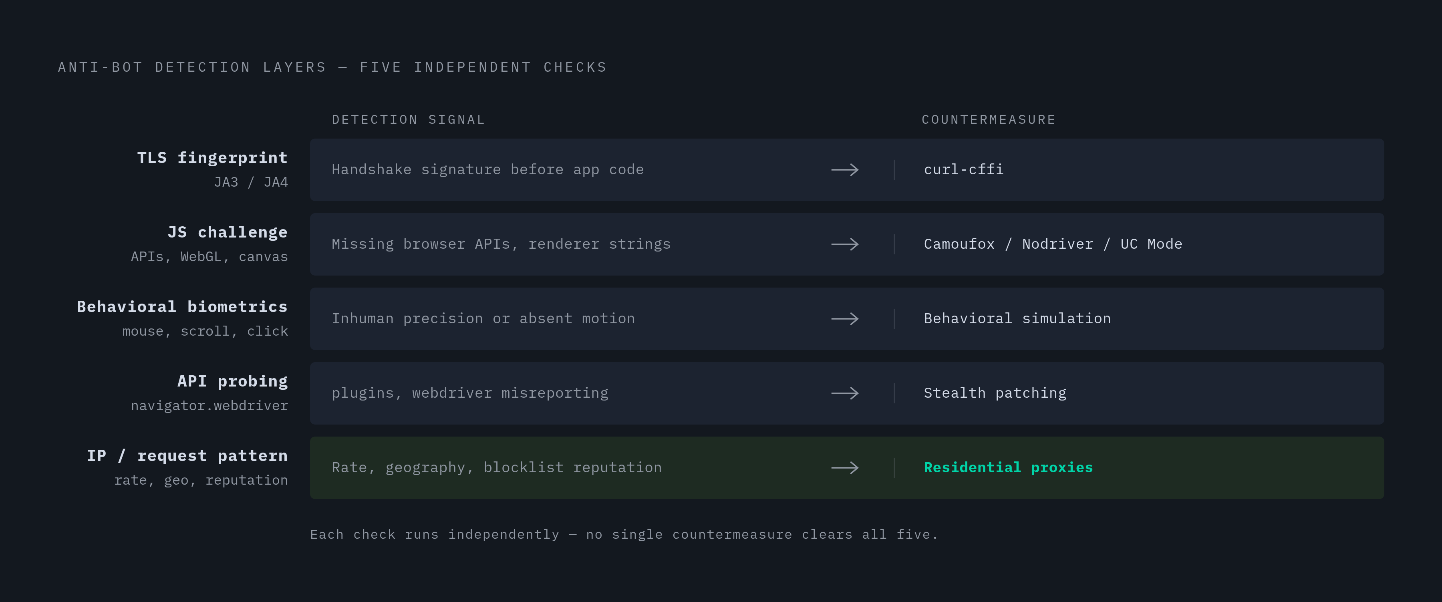This screenshot has height=602, width=1442.
Task: Select 'Camoufox / Nodriver / UC Mode'
Action: click(1053, 244)
